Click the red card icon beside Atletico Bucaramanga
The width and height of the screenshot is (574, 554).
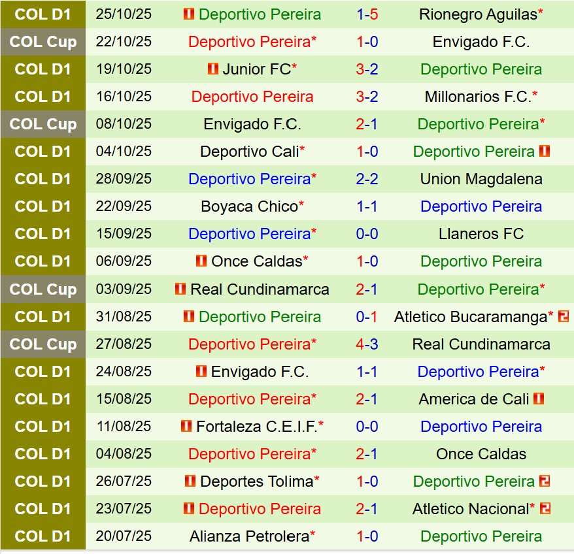click(x=564, y=317)
